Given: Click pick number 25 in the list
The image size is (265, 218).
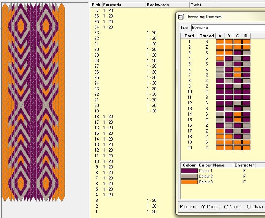Looking at the screenshot, I should [96, 77].
